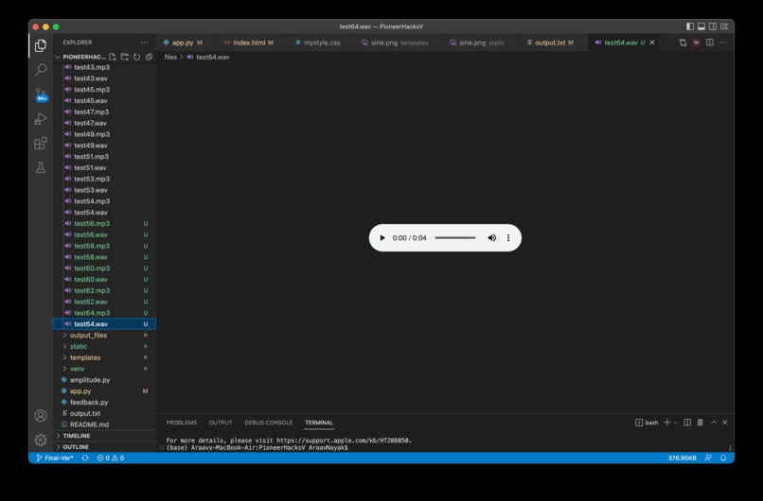Click the Final-Ver git branch indicator

[55, 458]
